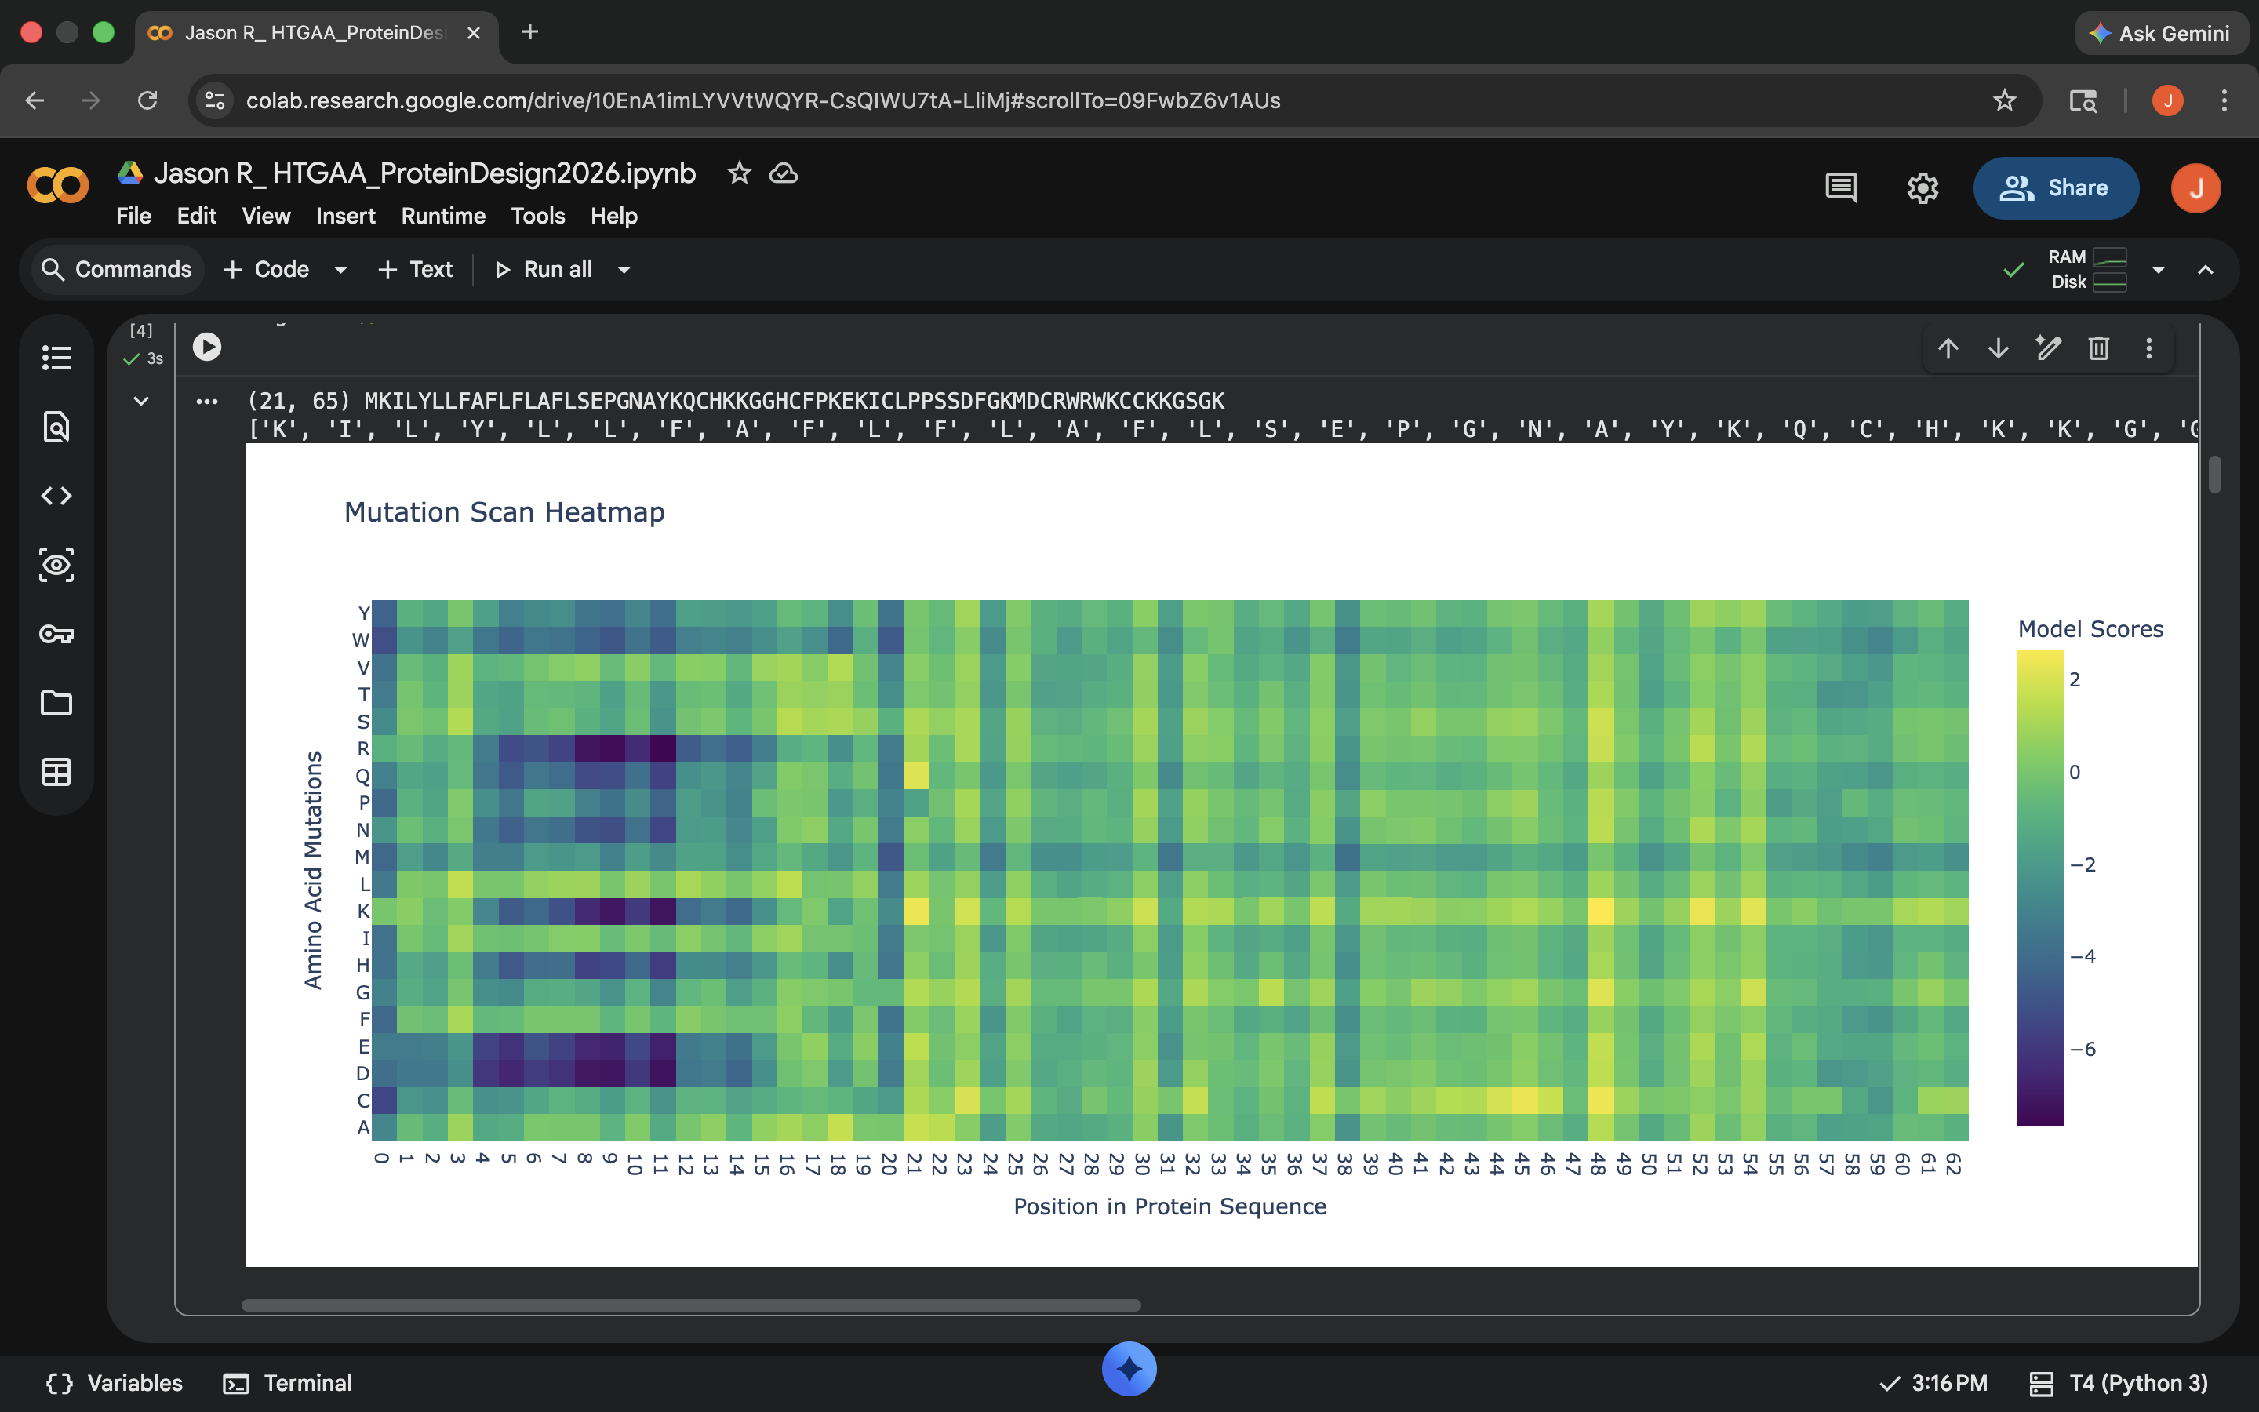
Task: Open the Find and replace sidebar icon
Action: tap(56, 427)
